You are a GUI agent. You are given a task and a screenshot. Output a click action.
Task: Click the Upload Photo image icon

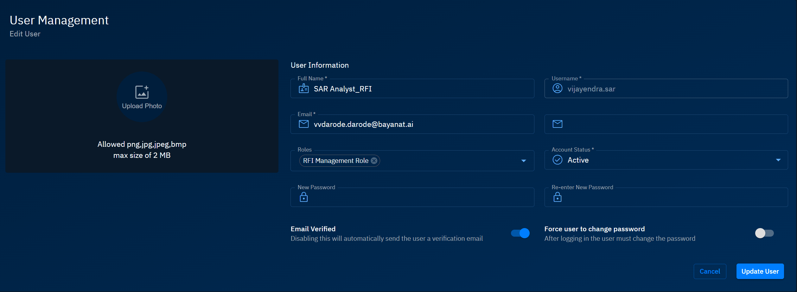pos(142,92)
